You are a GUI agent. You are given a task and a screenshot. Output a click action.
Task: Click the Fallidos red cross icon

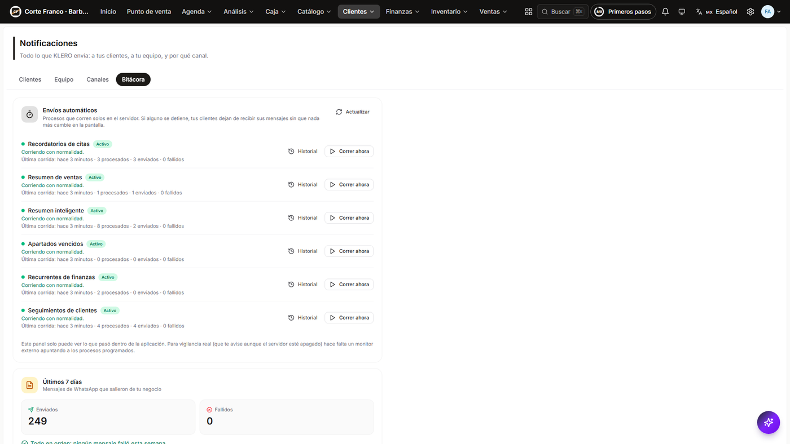click(209, 410)
